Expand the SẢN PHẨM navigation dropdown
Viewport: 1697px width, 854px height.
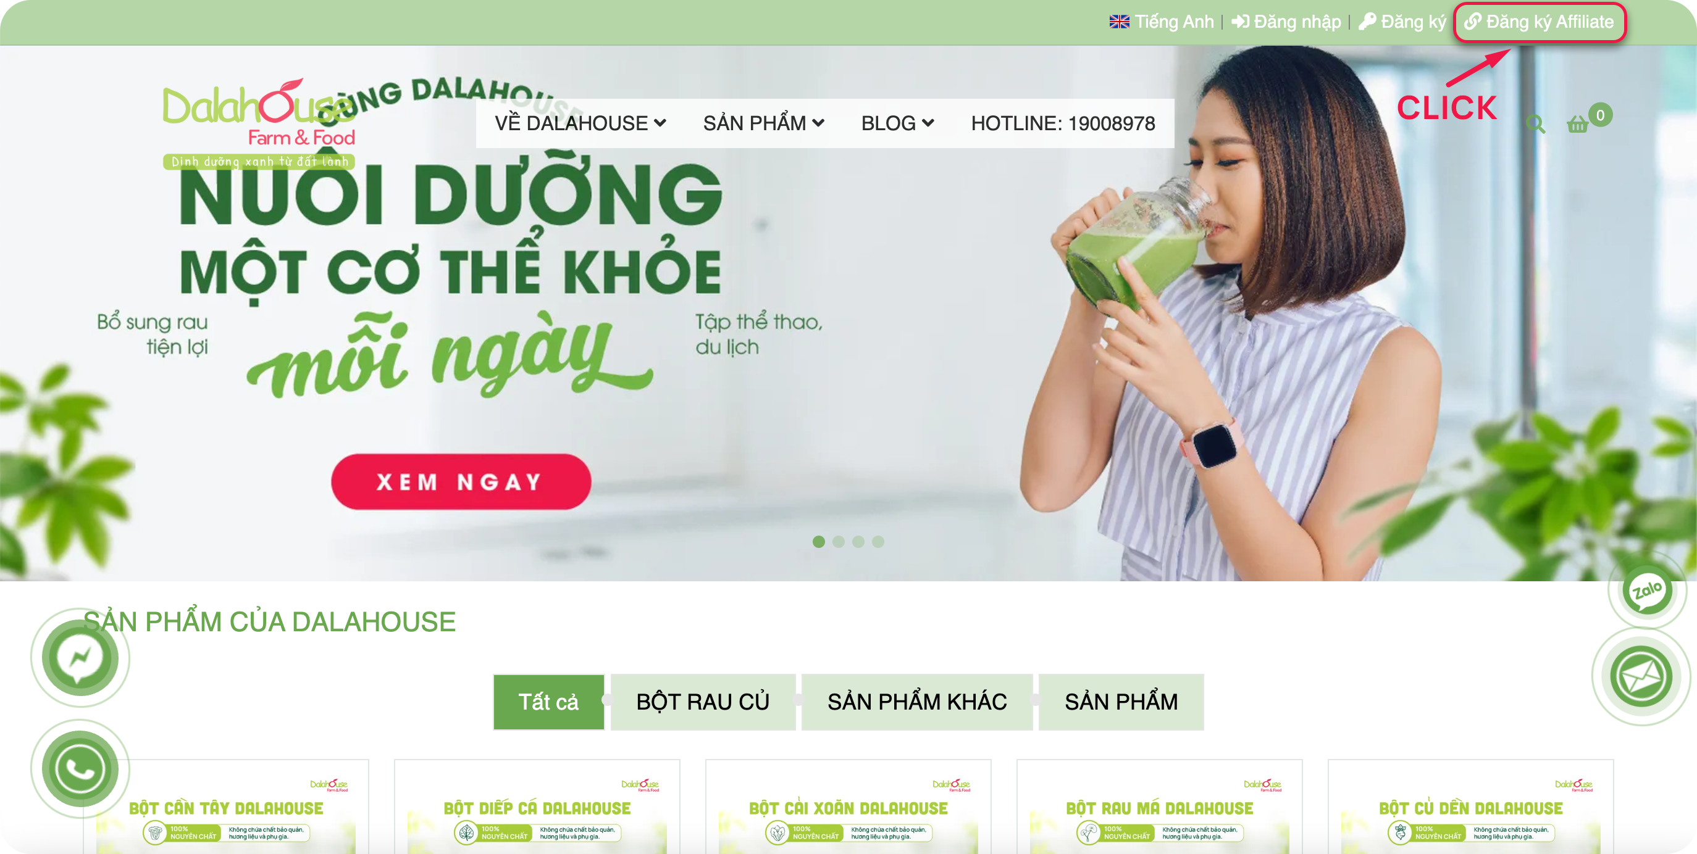tap(763, 123)
